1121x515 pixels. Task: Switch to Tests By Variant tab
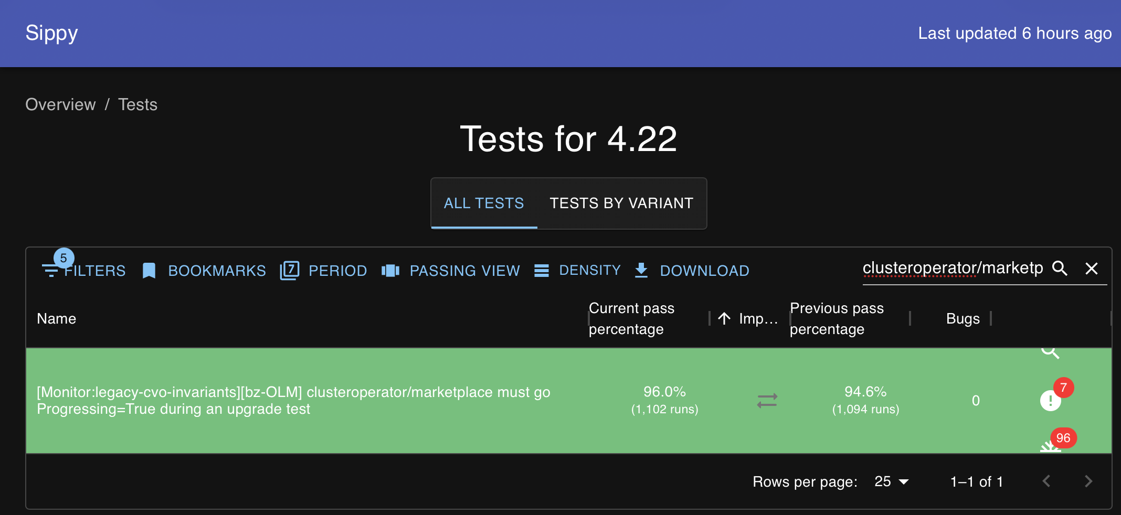(621, 203)
